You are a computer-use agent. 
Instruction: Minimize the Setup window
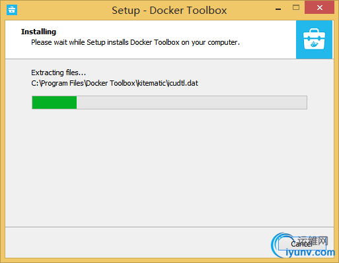[278, 9]
